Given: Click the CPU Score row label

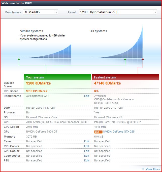Looking at the screenshot, I should click(x=11, y=91).
